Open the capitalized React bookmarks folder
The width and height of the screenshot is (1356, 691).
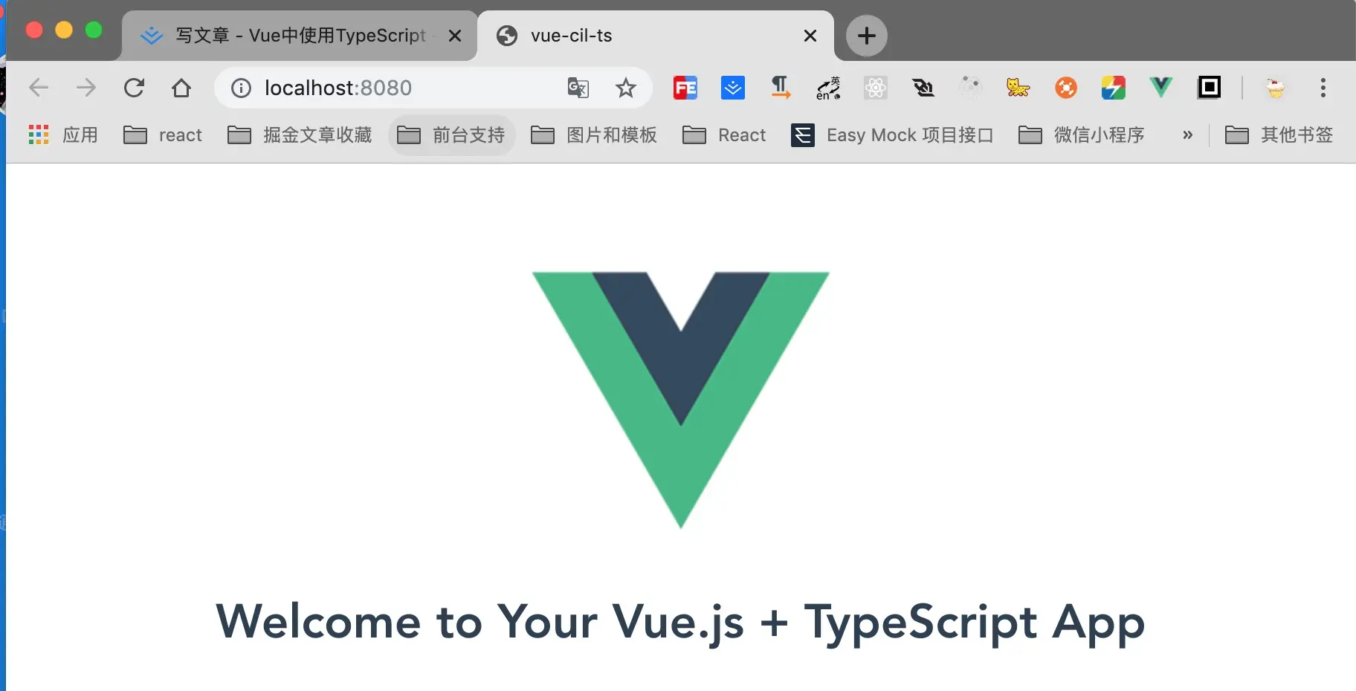coord(724,134)
